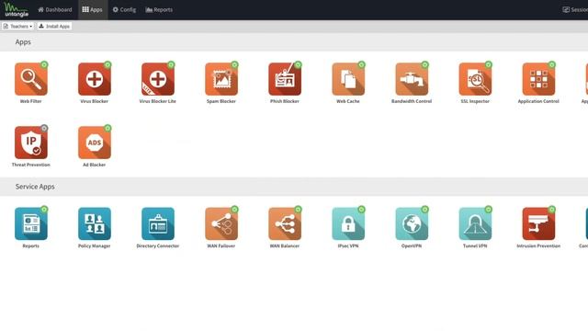This screenshot has height=331, width=588.
Task: Open the Virus Blocker app
Action: [x=94, y=79]
